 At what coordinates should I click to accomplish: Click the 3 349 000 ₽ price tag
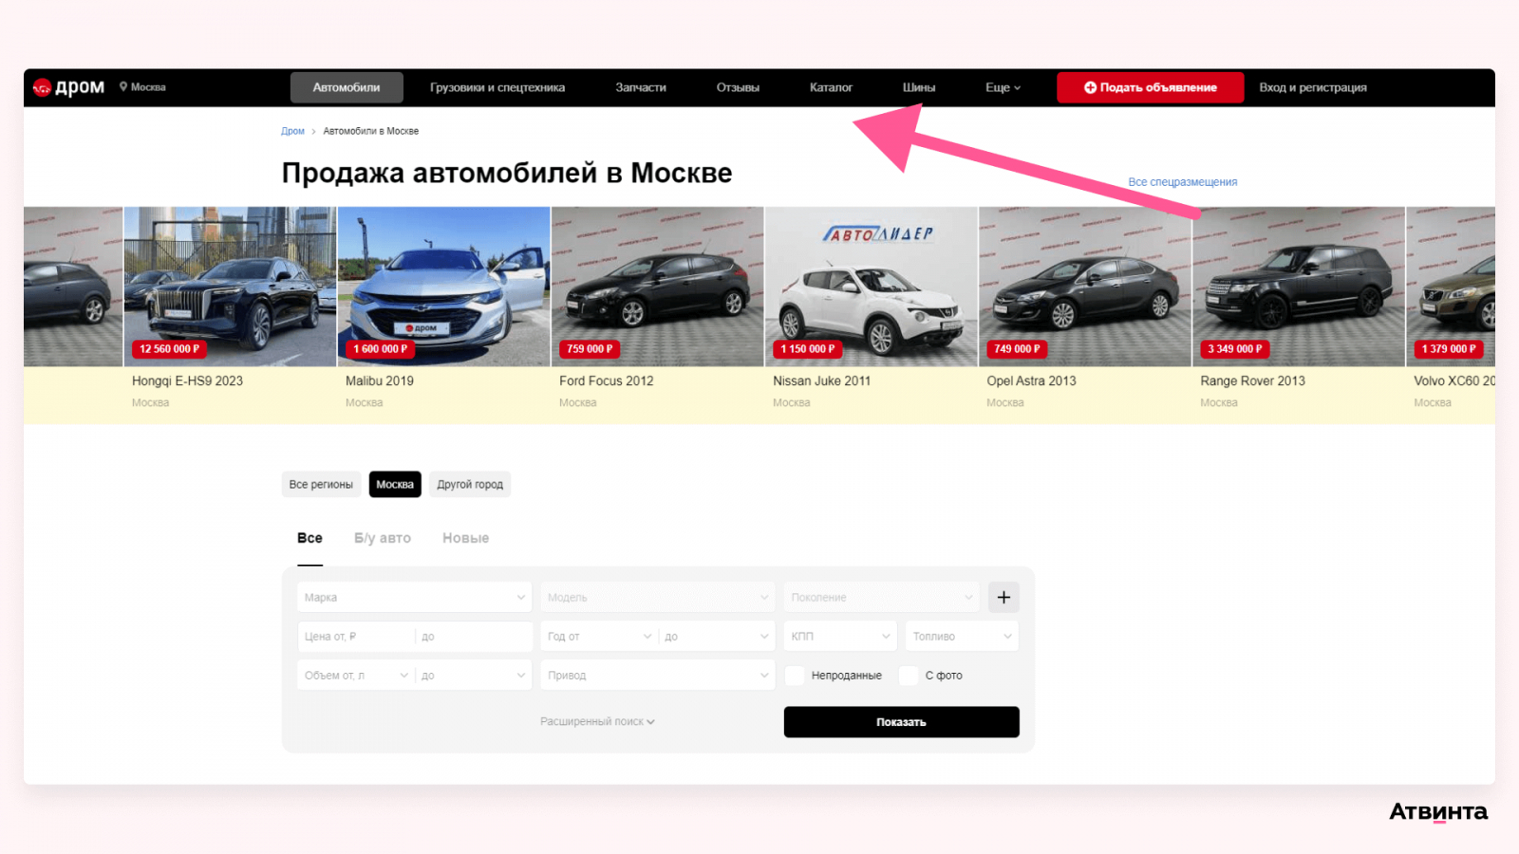tap(1235, 349)
